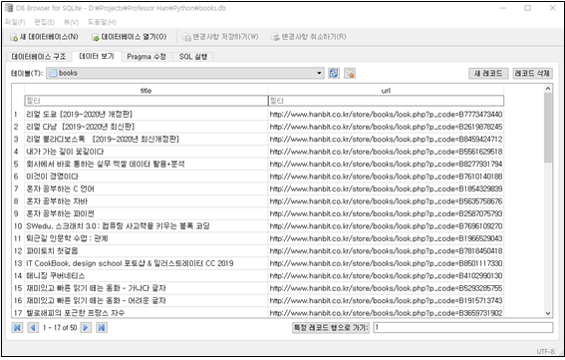Image resolution: width=565 pixels, height=360 pixels.
Task: Select the title cell '퇴근길 인문학 수업 : 관계'
Action: (x=145, y=238)
